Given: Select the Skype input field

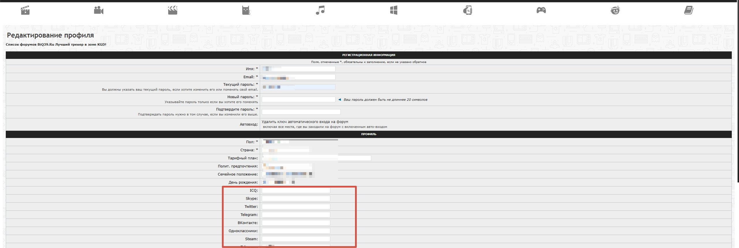Looking at the screenshot, I should pos(296,199).
